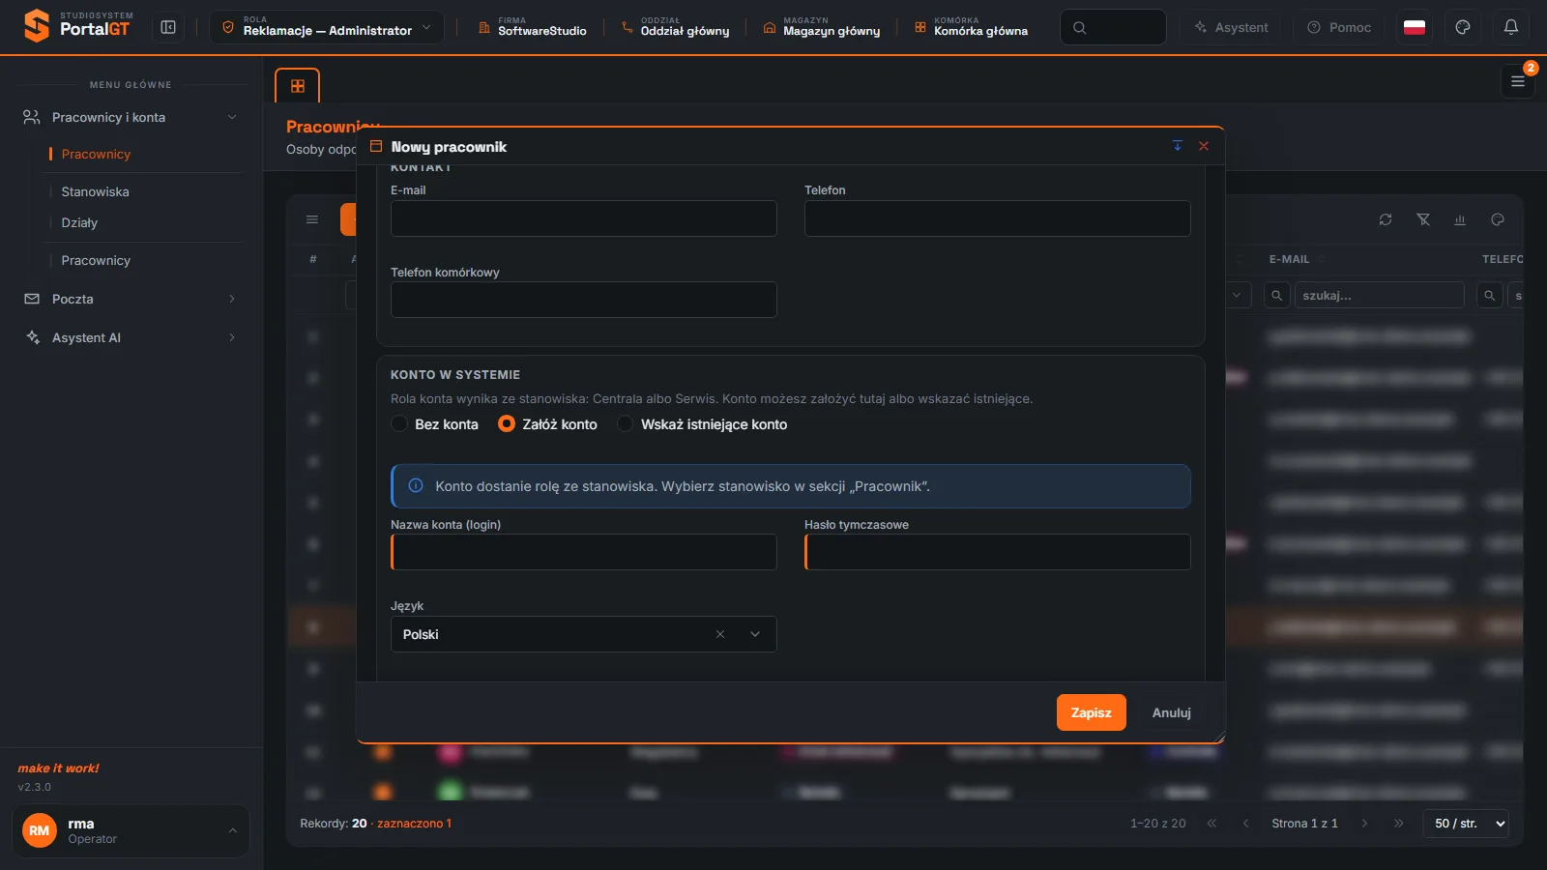
Task: Open Pracownicy in the sidebar
Action: 96,154
